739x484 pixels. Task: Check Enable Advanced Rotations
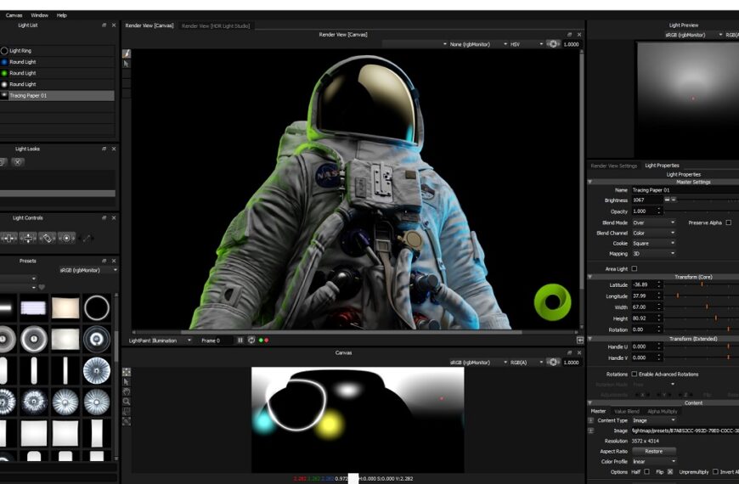pyautogui.click(x=635, y=374)
